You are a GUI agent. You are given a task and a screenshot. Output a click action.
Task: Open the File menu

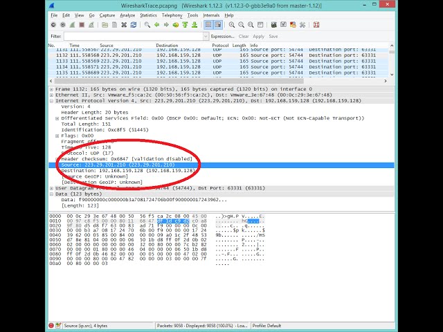(54, 15)
